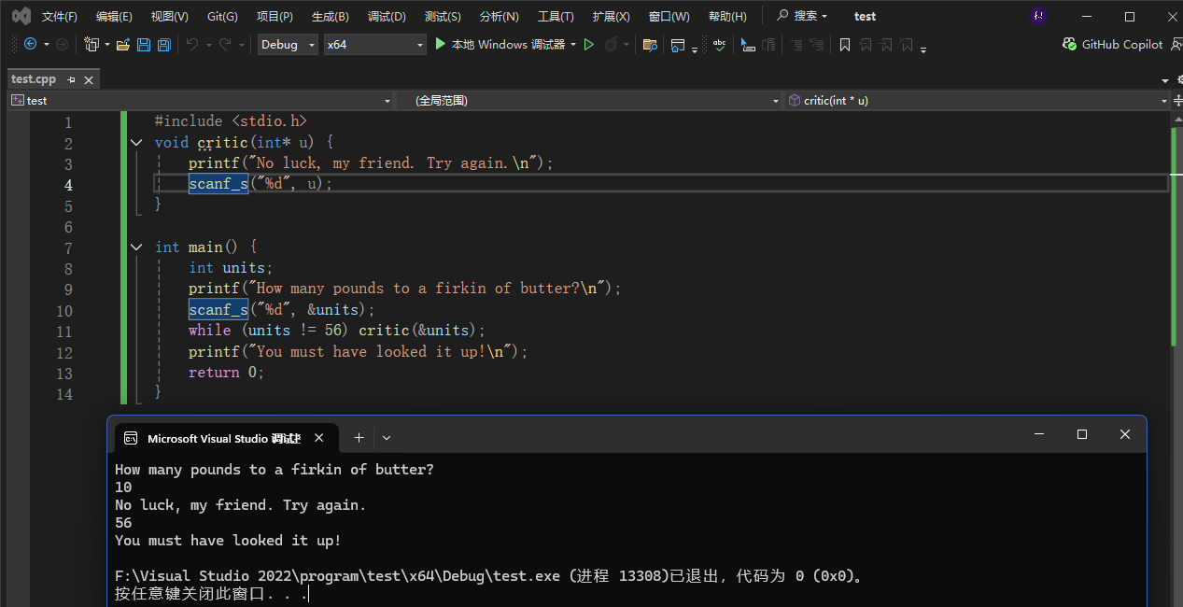Select the Microsoft Visual Studio console tab
This screenshot has width=1183, height=607.
click(x=224, y=438)
